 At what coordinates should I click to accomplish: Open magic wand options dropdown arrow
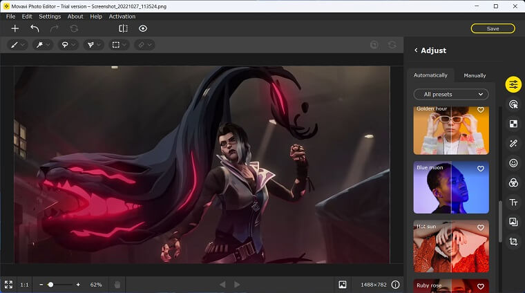[x=48, y=45]
